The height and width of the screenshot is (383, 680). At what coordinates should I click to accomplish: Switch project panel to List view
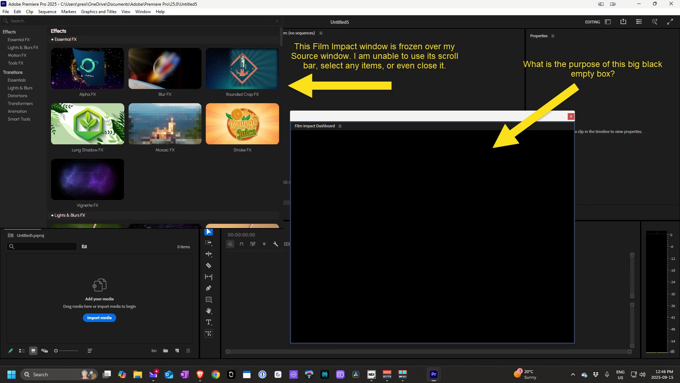pyautogui.click(x=22, y=351)
